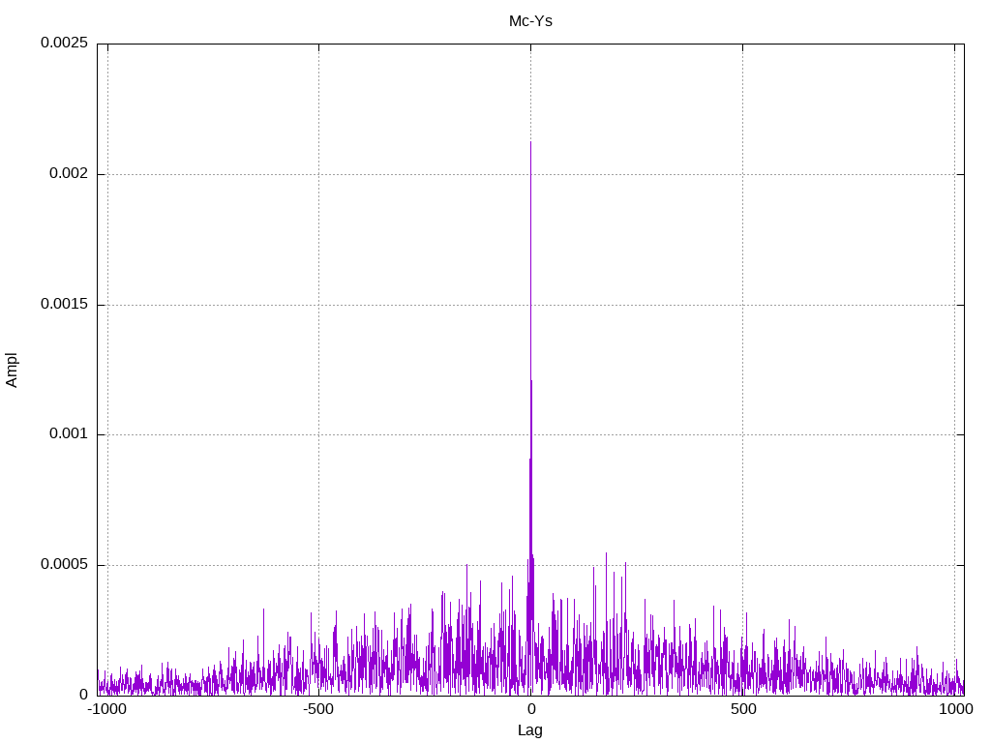
Task: Click the tall central peak at lag 0
Action: click(531, 379)
